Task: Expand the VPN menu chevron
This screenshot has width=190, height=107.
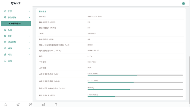Action: tap(29, 49)
